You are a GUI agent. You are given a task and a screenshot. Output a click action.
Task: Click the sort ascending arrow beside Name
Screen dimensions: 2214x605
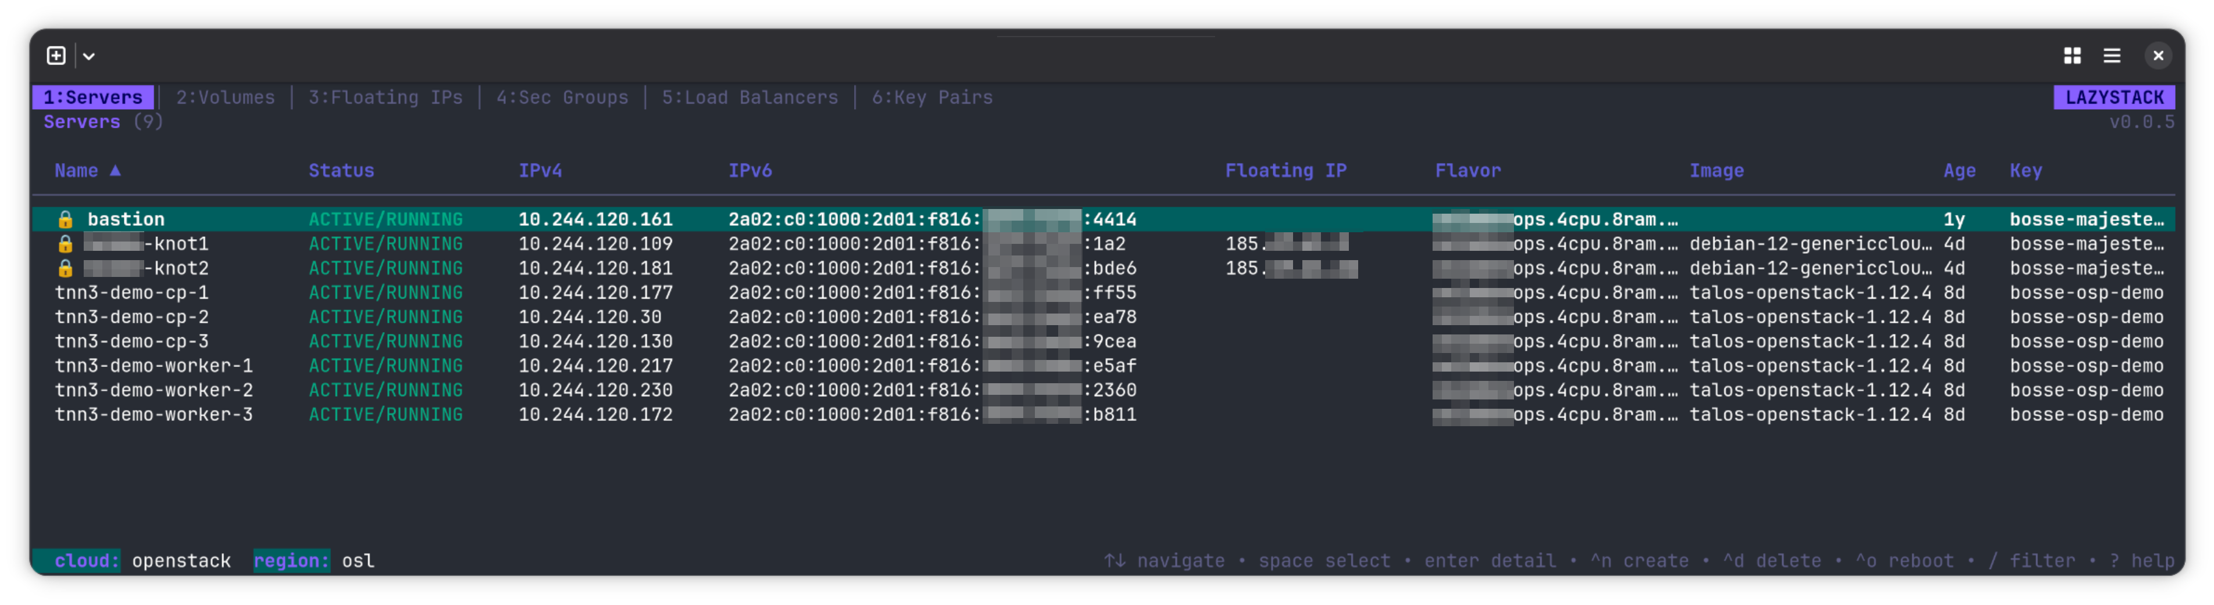pyautogui.click(x=115, y=170)
